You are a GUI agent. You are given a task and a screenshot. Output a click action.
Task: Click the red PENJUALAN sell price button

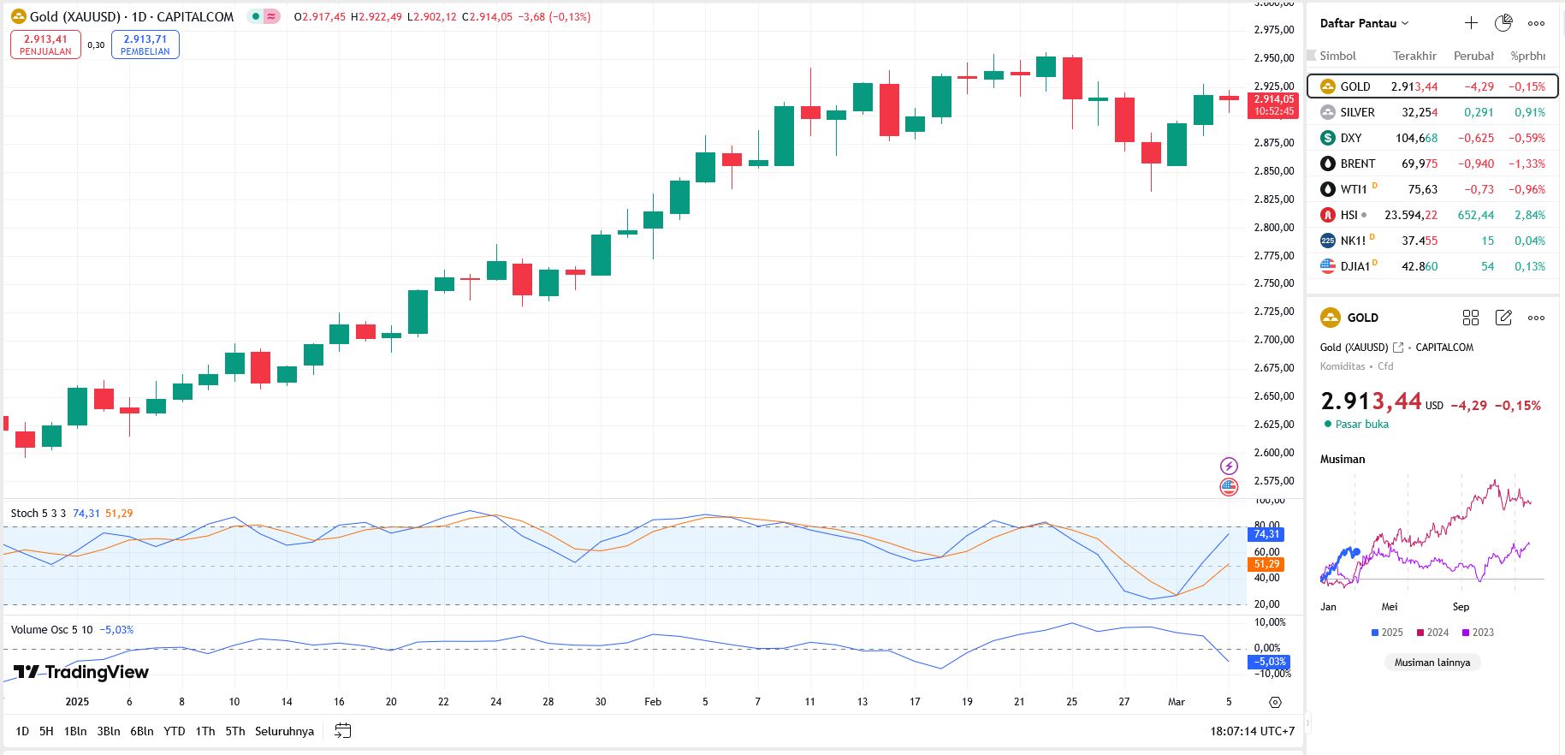point(45,45)
